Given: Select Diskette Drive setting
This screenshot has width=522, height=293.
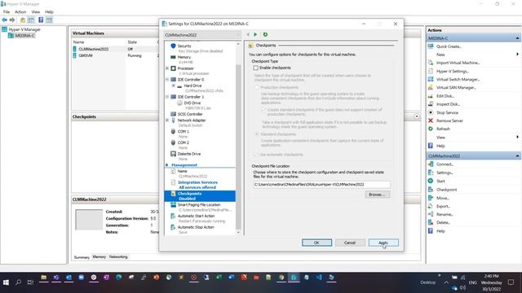Looking at the screenshot, I should coord(188,154).
